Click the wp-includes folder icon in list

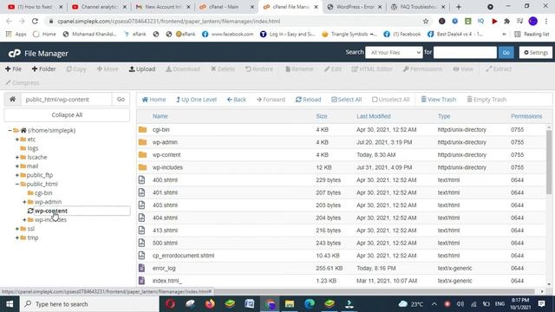click(x=142, y=167)
